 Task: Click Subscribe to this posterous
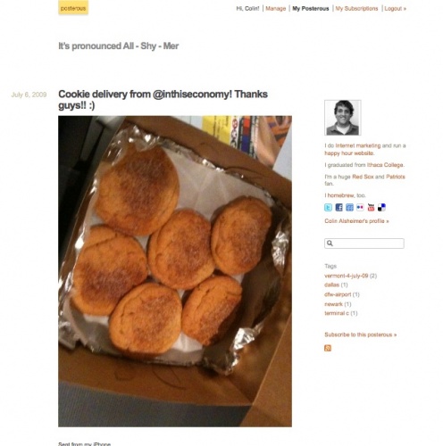tap(361, 334)
